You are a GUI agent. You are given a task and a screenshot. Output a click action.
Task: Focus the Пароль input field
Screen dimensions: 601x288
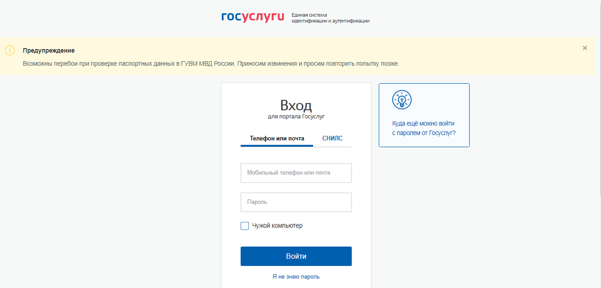[x=296, y=202]
